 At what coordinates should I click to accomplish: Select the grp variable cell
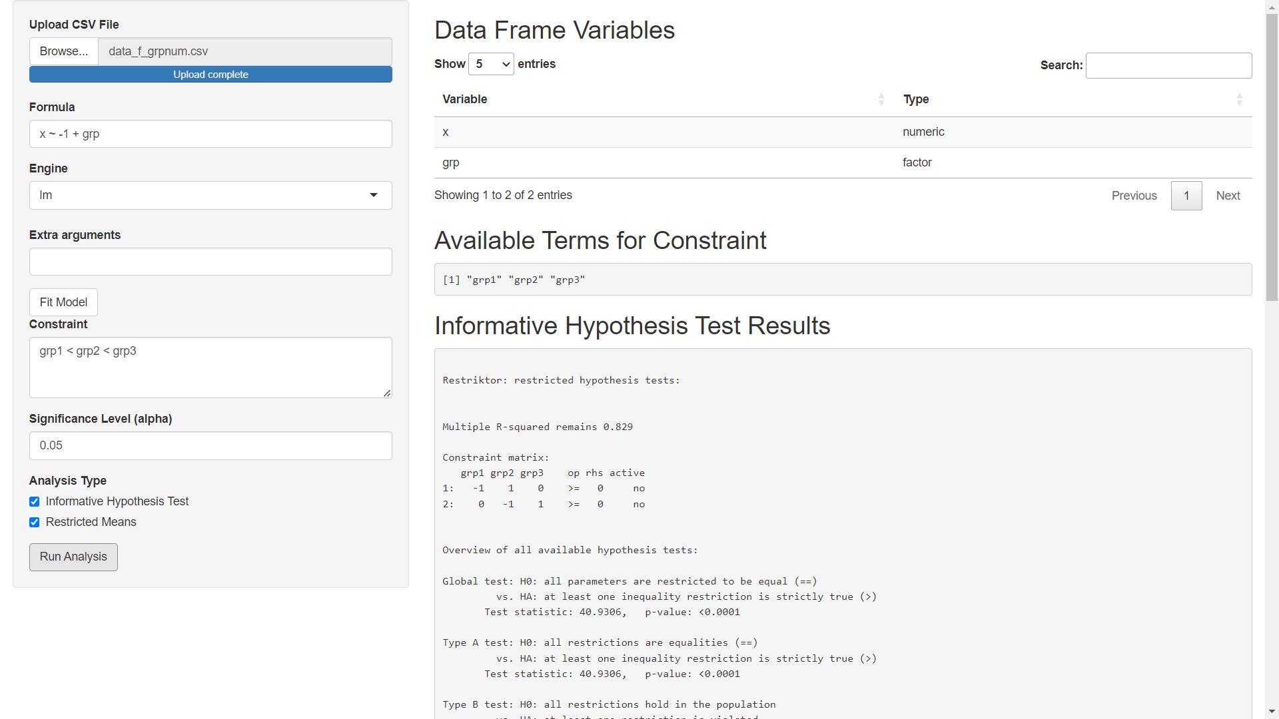tap(664, 163)
